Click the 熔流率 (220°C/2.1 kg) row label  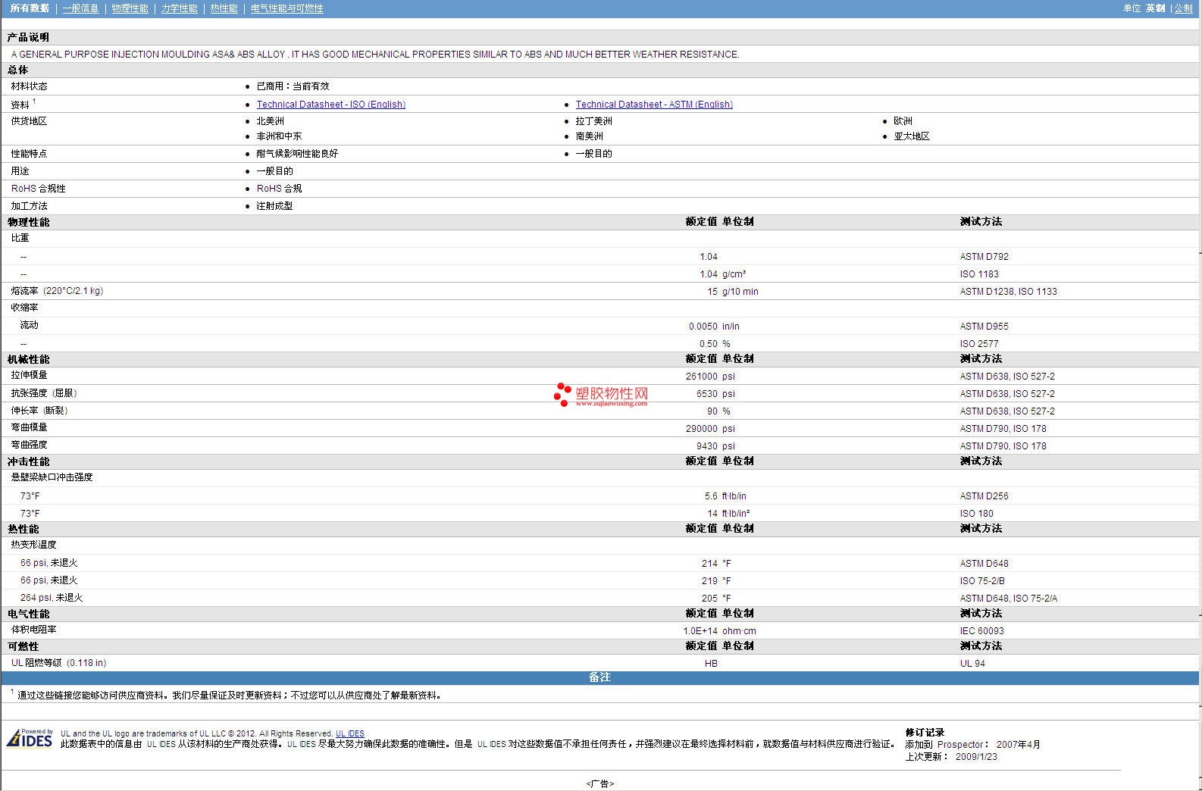click(57, 291)
